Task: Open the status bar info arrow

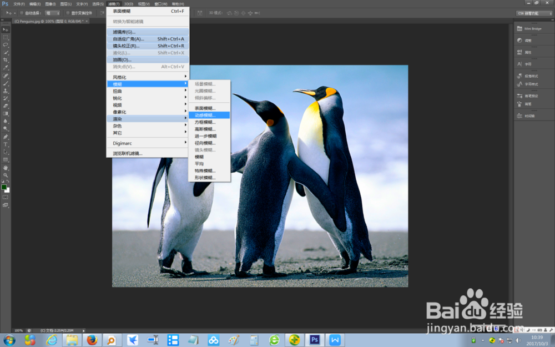Action: click(x=84, y=330)
